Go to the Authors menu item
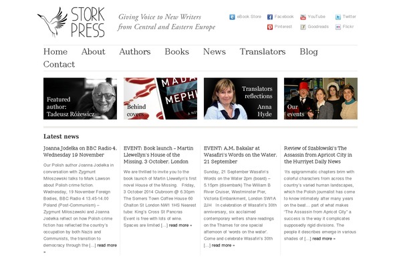Image resolution: width=401 pixels, height=267 pixels. (135, 51)
